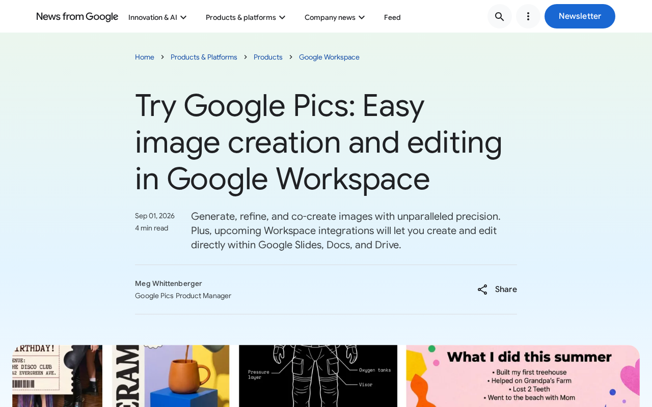Click the Sep 01, 2026 date

[x=155, y=216]
